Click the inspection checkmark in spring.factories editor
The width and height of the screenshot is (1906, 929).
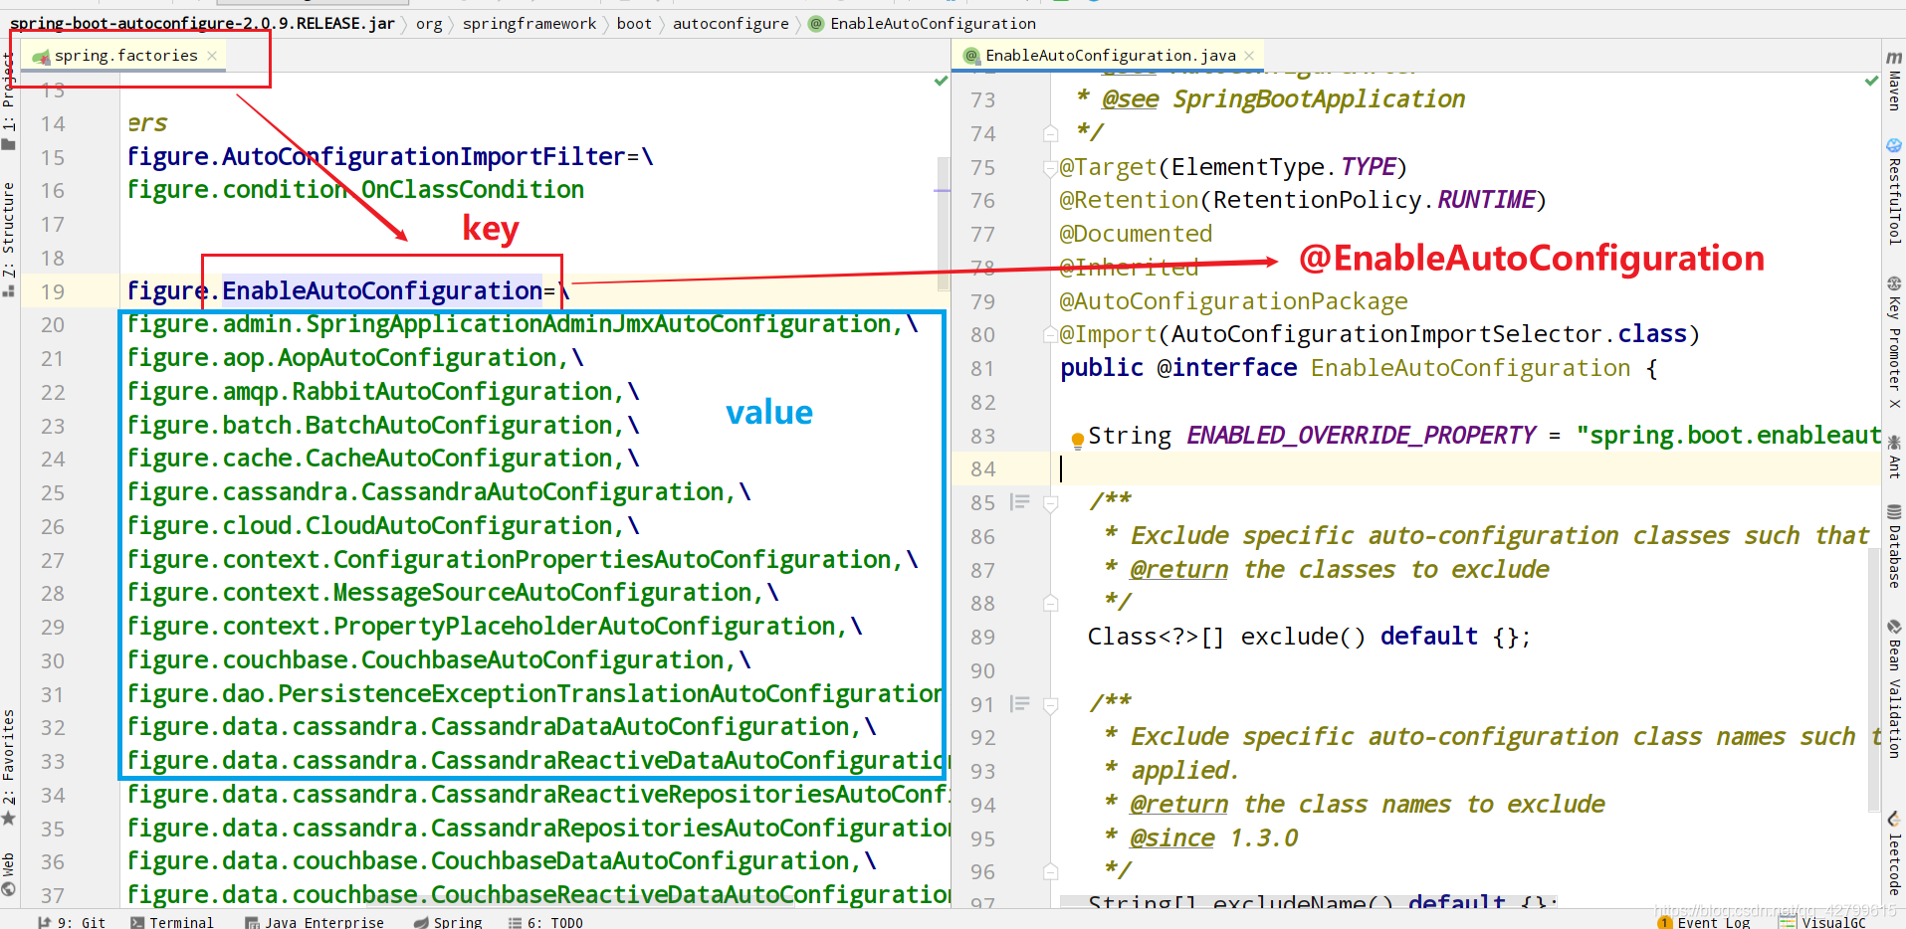(x=941, y=81)
